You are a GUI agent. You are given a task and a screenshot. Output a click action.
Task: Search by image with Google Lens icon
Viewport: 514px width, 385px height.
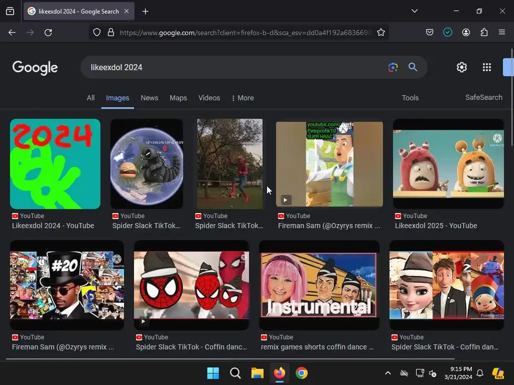point(393,68)
